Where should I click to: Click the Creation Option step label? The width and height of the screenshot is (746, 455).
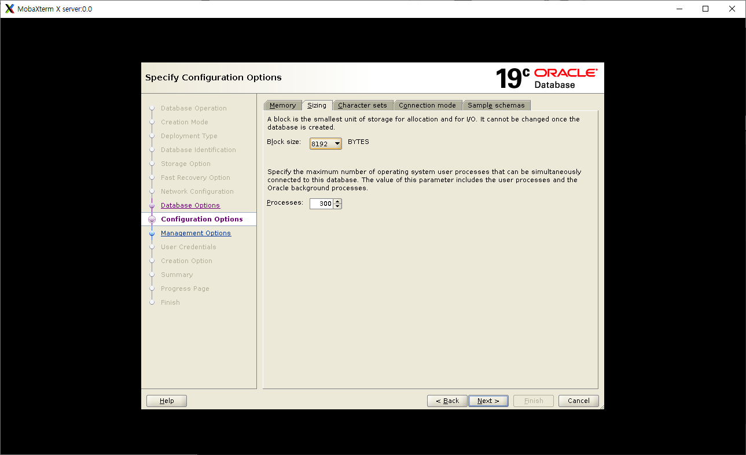click(x=186, y=261)
